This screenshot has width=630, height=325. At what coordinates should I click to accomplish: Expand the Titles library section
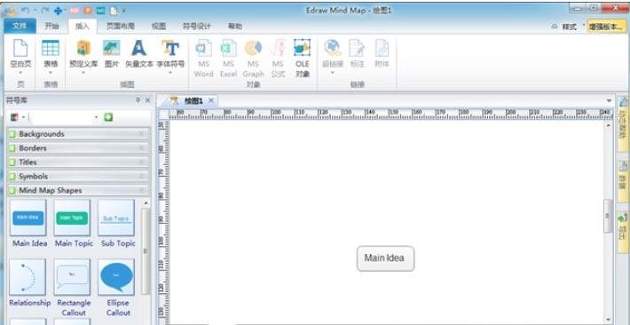pos(79,162)
